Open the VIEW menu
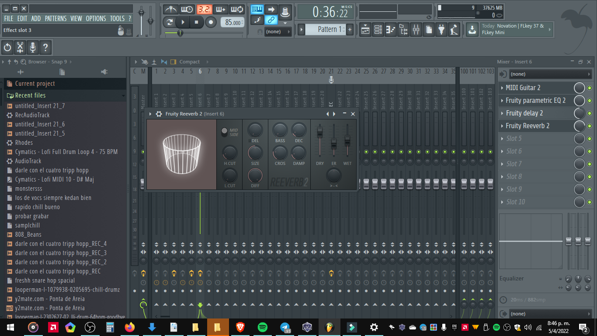This screenshot has height=336, width=597. pyautogui.click(x=76, y=18)
